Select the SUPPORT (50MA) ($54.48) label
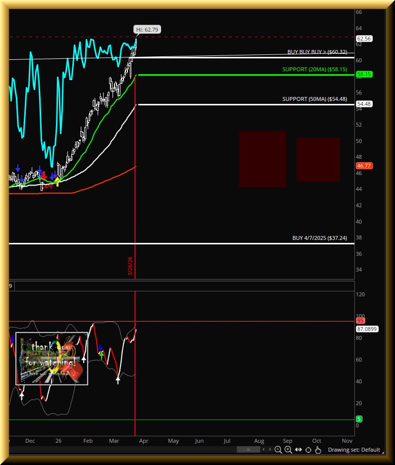 314,99
